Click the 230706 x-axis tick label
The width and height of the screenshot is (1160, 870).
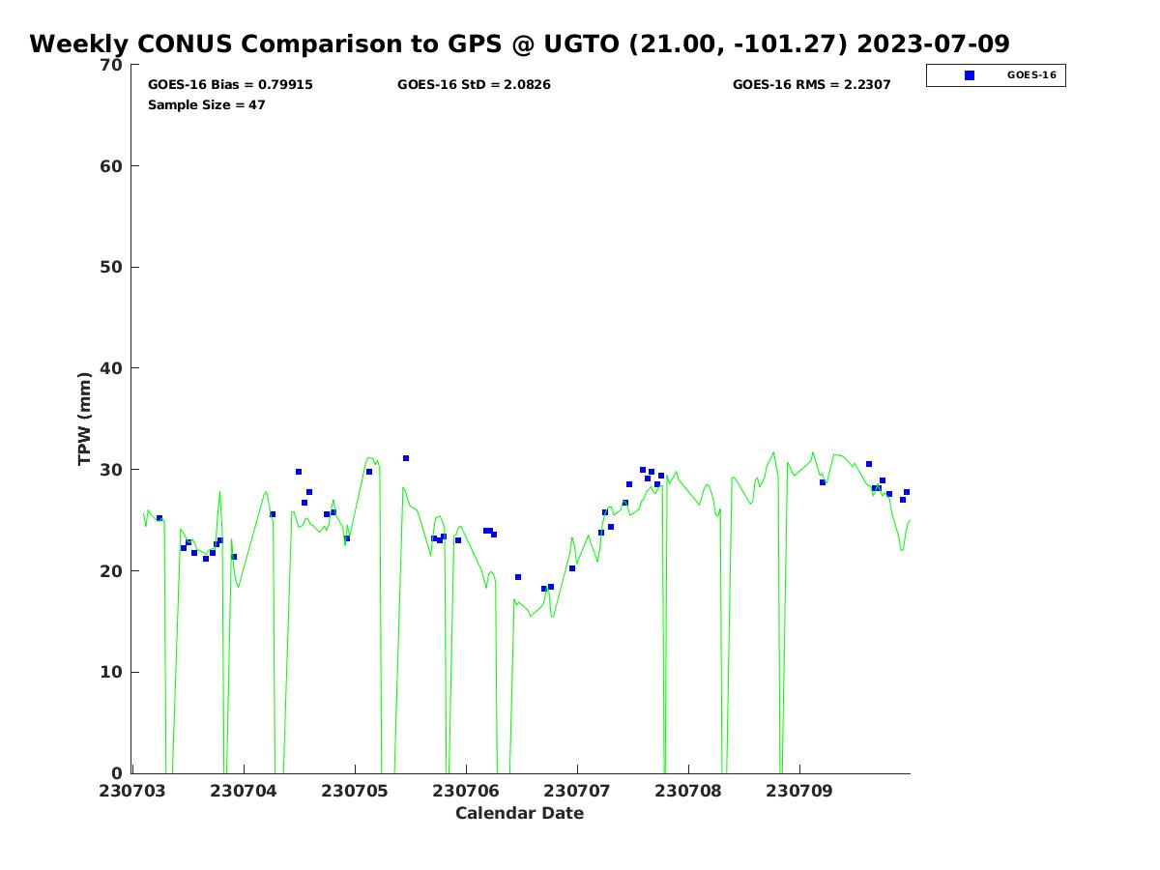point(466,791)
